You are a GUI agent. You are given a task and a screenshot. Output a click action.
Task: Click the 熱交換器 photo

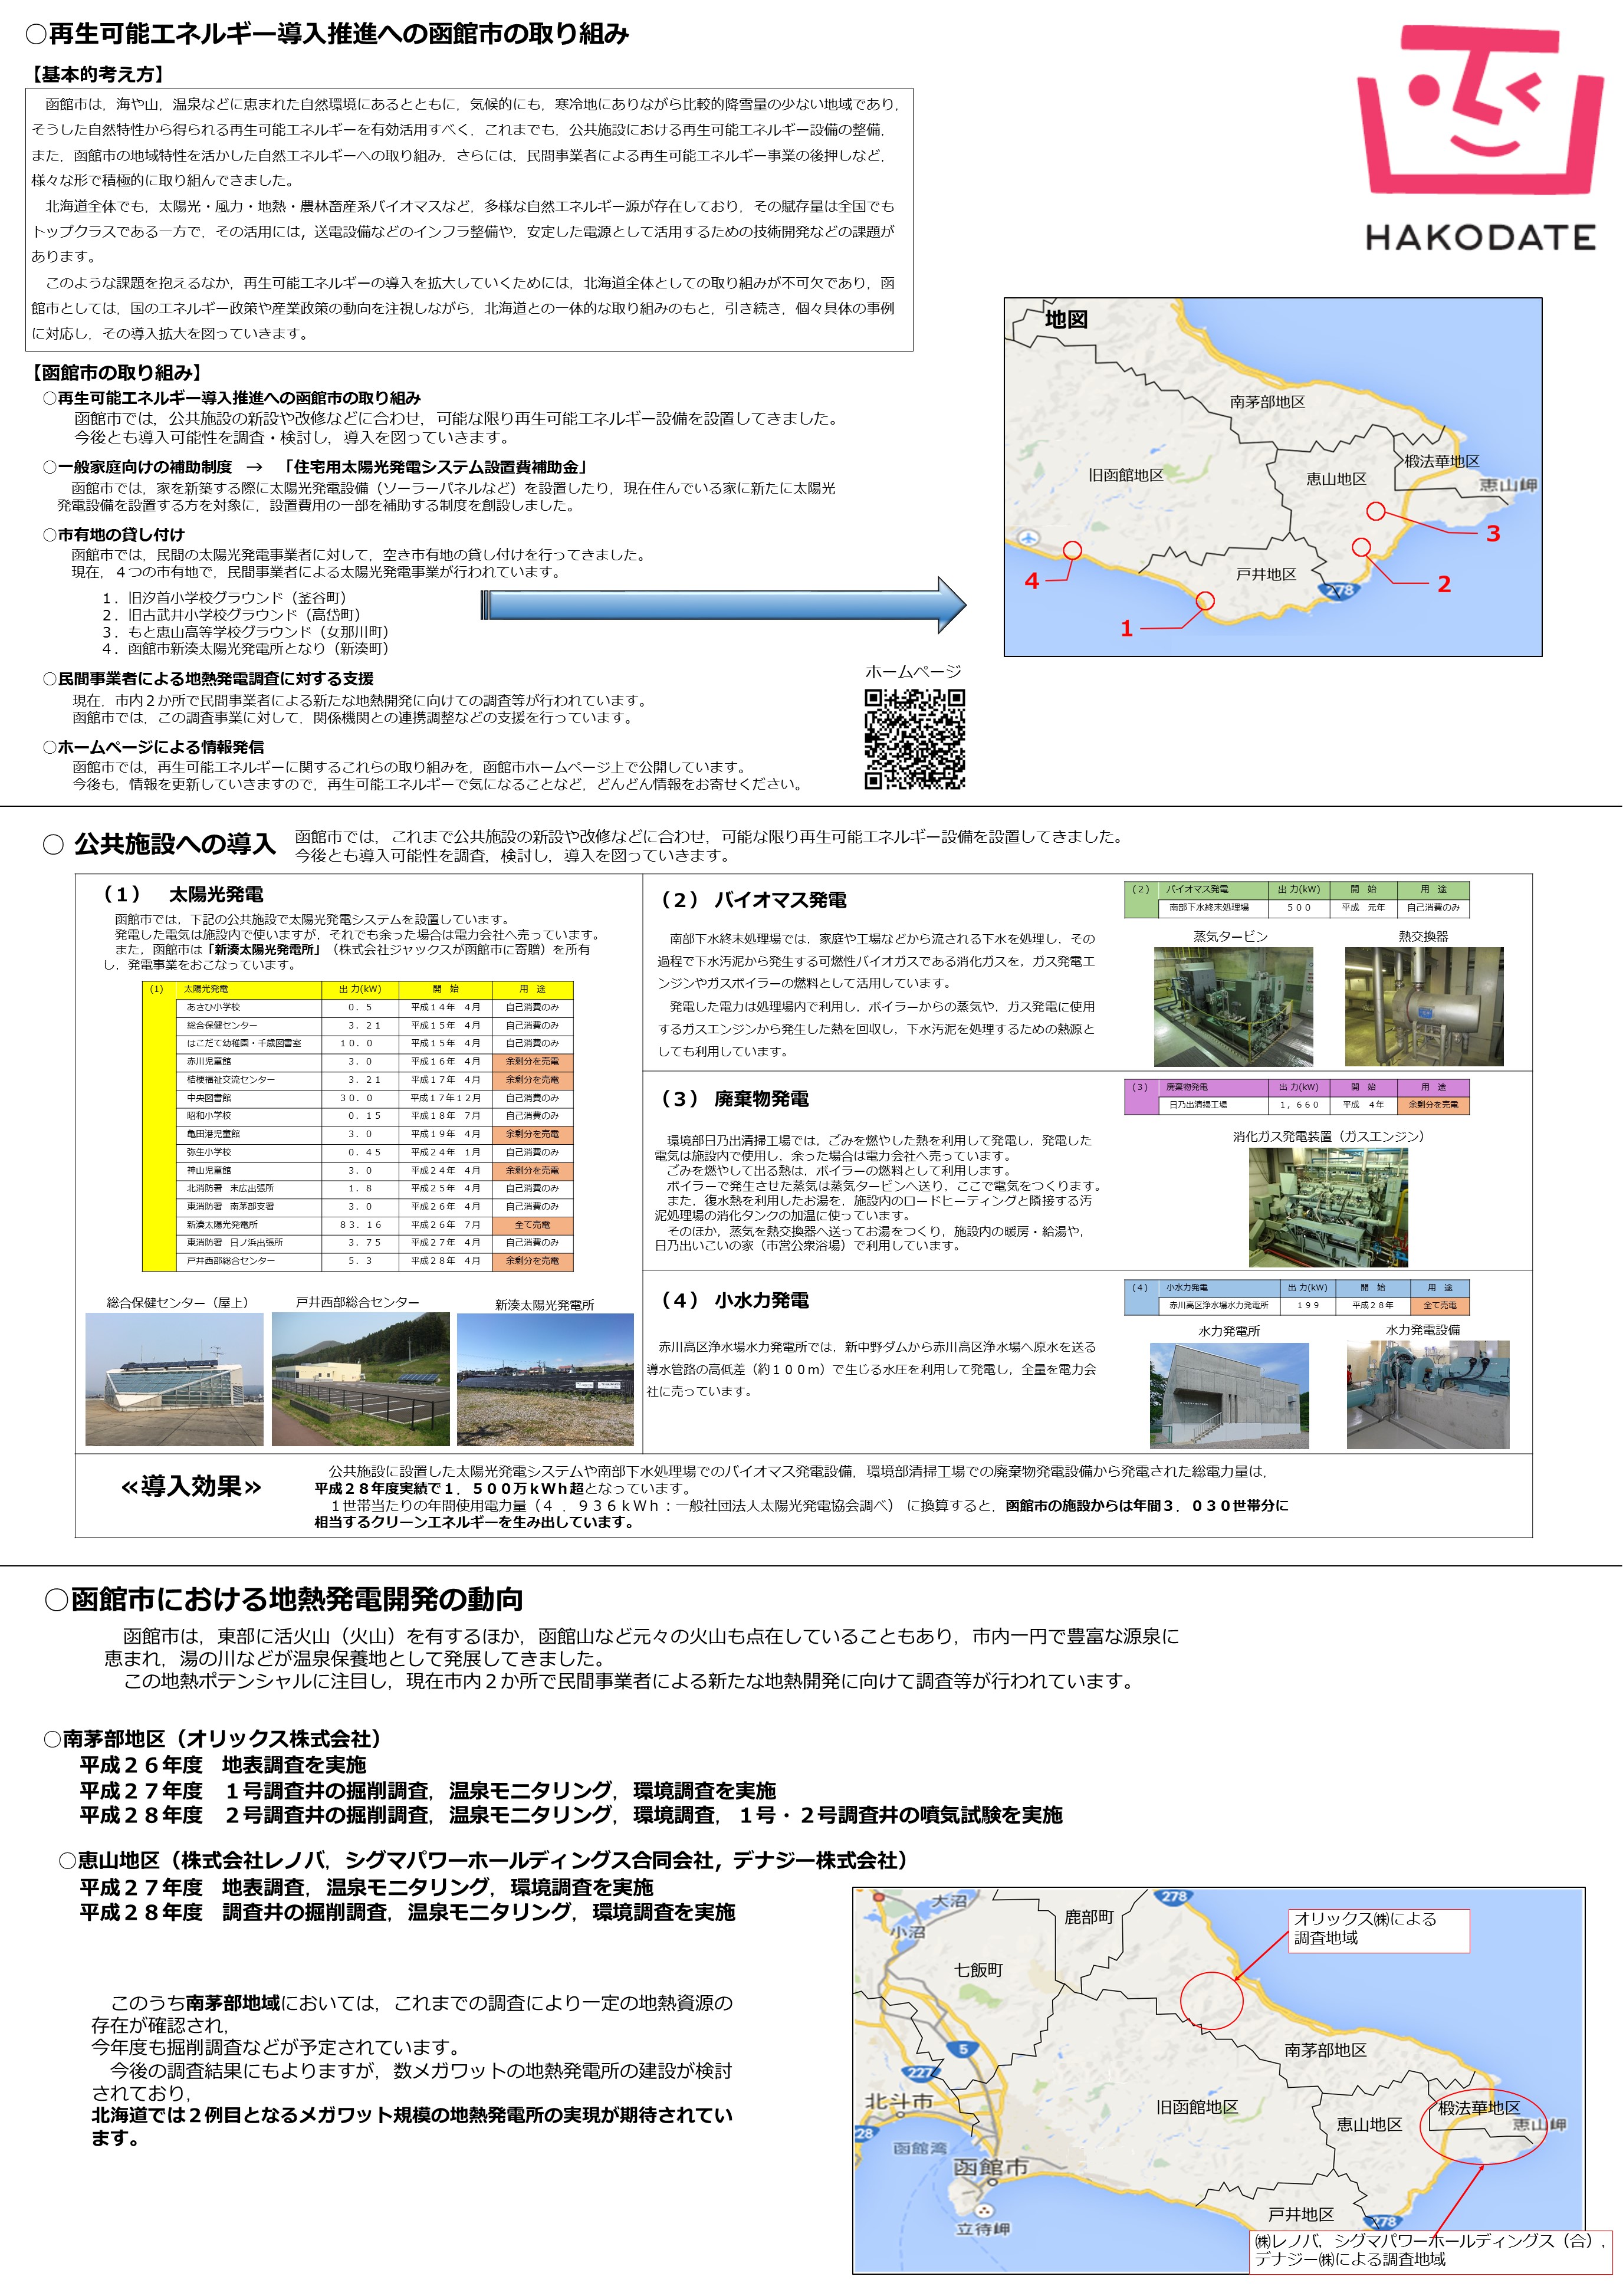tap(1424, 1007)
